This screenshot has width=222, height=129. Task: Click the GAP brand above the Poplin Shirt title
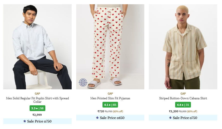[x=37, y=94]
